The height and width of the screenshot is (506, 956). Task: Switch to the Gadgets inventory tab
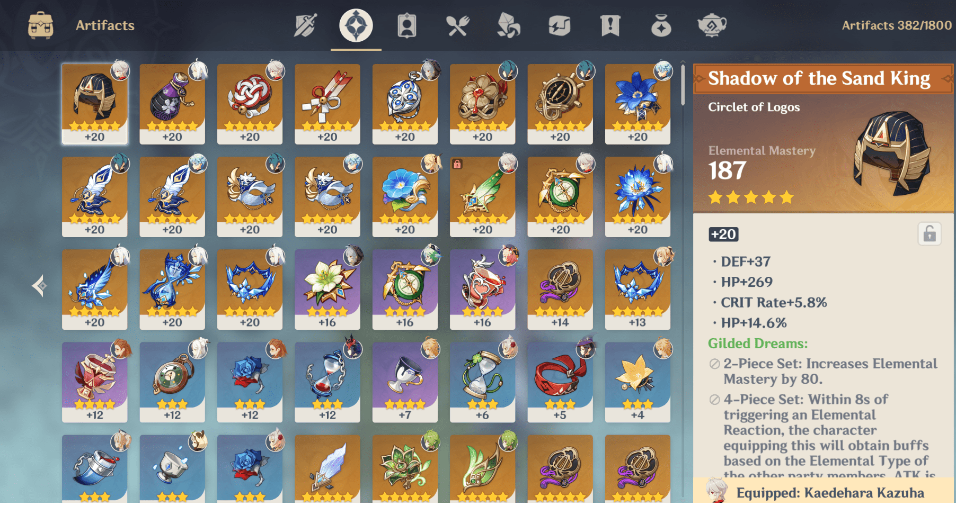coord(560,25)
